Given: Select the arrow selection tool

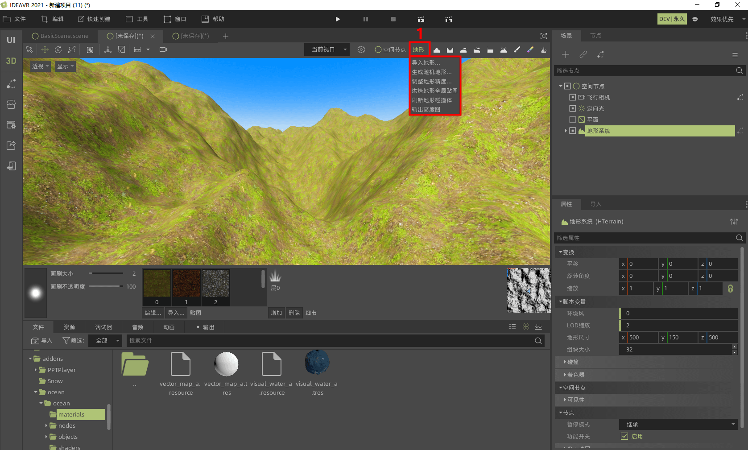Looking at the screenshot, I should pyautogui.click(x=29, y=50).
